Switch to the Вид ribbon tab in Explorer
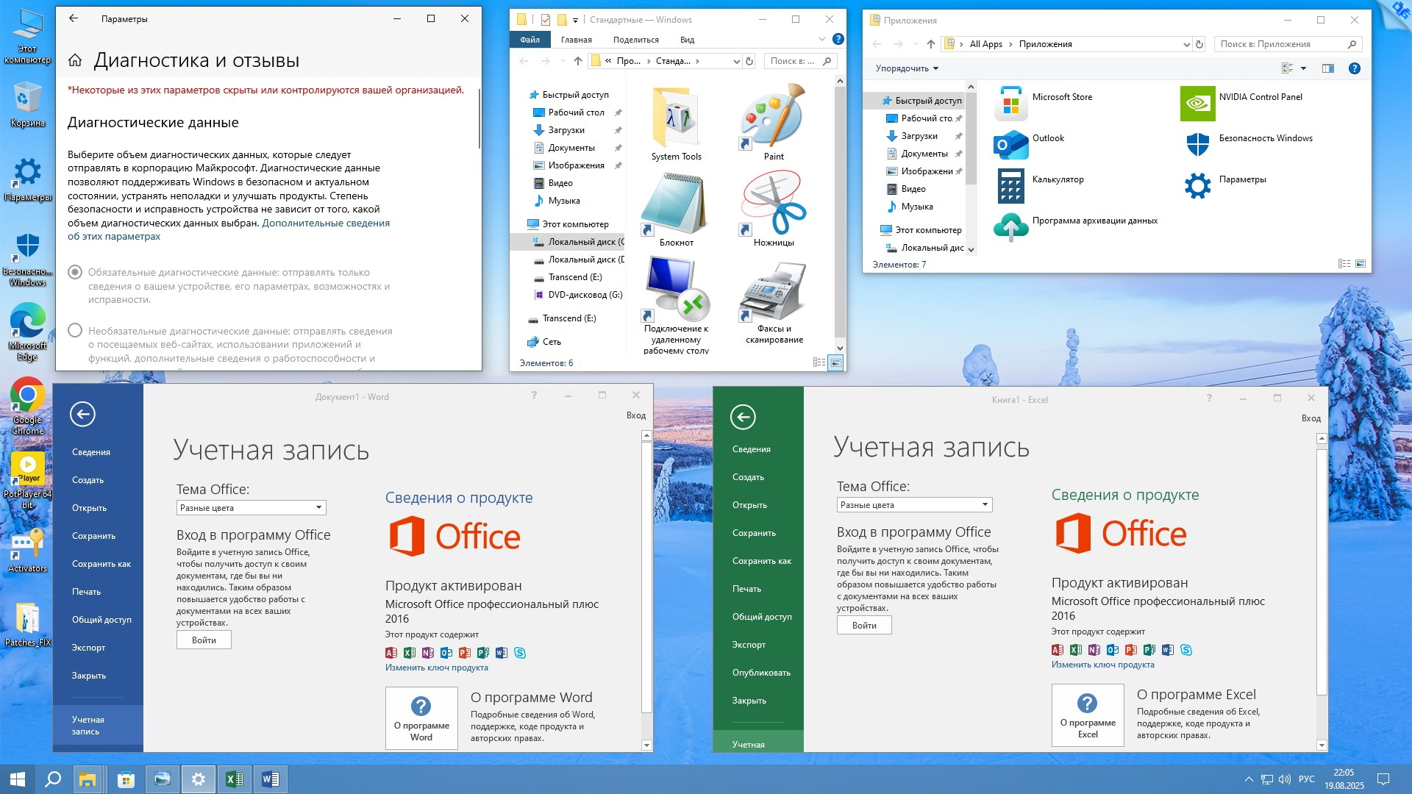This screenshot has height=794, width=1412. (x=687, y=40)
